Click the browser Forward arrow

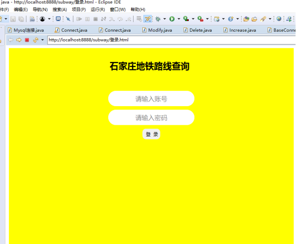[x=19, y=40]
